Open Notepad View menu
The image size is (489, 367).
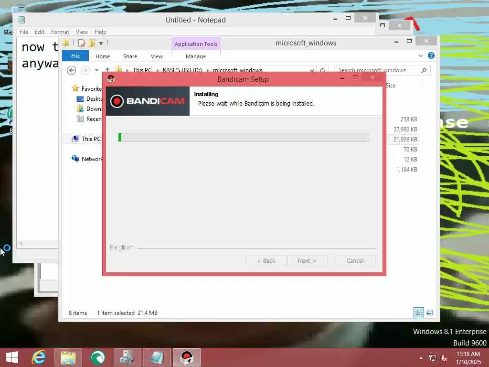[82, 32]
